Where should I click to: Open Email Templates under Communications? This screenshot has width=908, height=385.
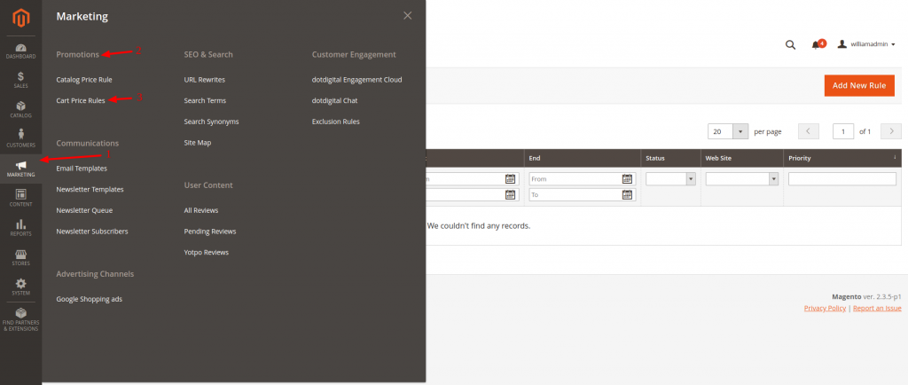click(82, 168)
